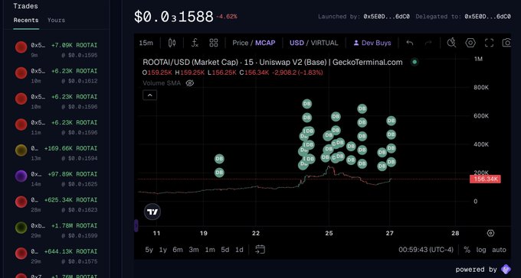Set the chart range to 1m
521x278 pixels.
pos(210,250)
